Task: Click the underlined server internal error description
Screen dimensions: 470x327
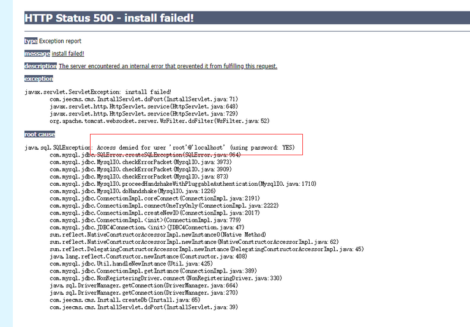Action: 168,66
